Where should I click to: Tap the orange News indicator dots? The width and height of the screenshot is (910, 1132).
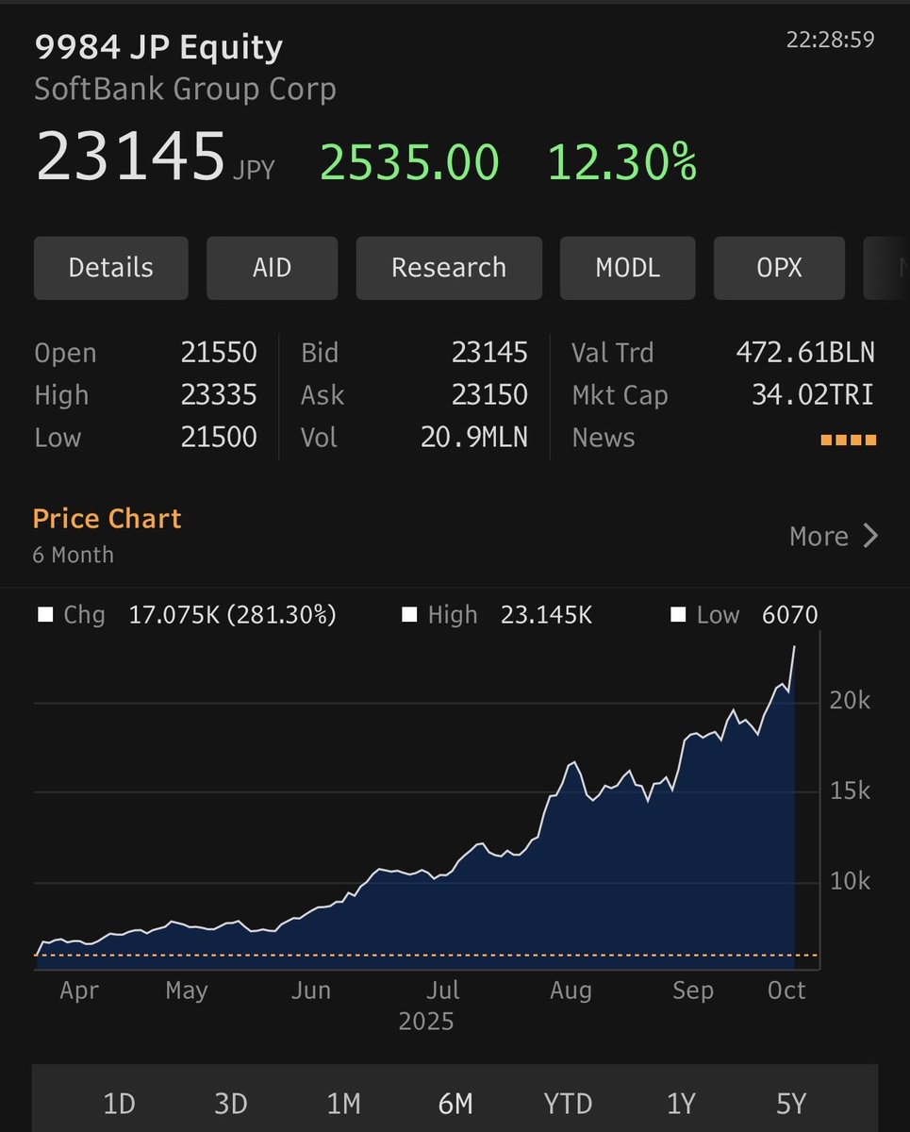coord(849,440)
